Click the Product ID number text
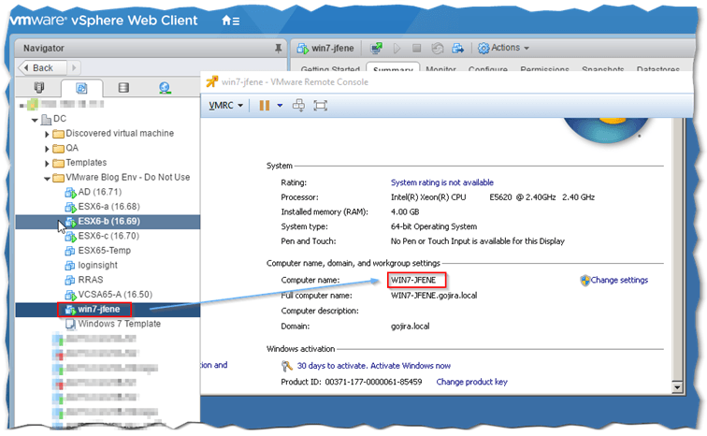Image resolution: width=707 pixels, height=436 pixels. [x=373, y=382]
